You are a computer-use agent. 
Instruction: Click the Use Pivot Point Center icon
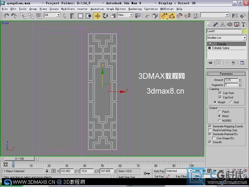(x=138, y=16)
